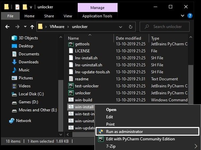Click the win-build command script icon

pos(71,100)
